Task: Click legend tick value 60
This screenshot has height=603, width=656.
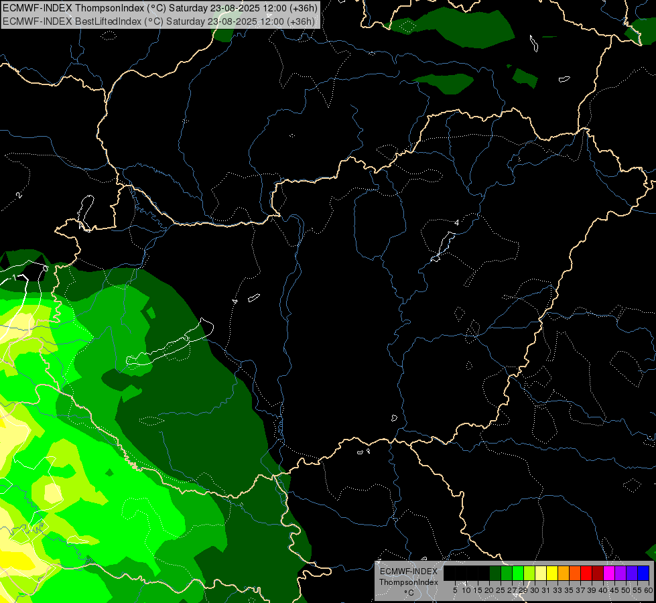Action: [x=649, y=590]
